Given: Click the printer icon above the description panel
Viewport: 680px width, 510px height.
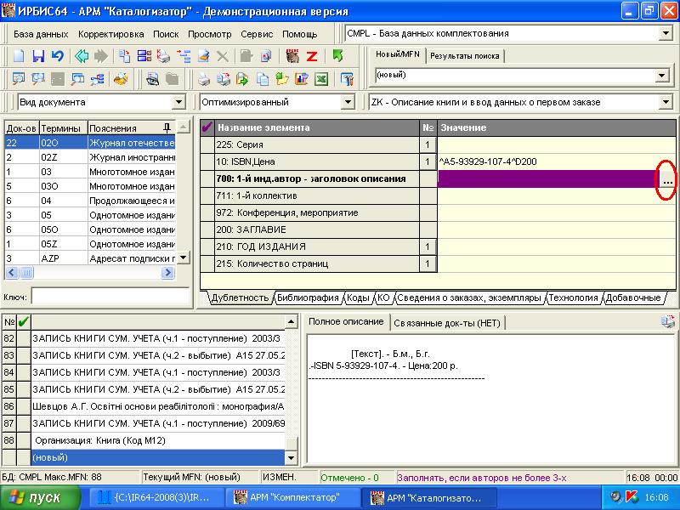Looking at the screenshot, I should [667, 322].
